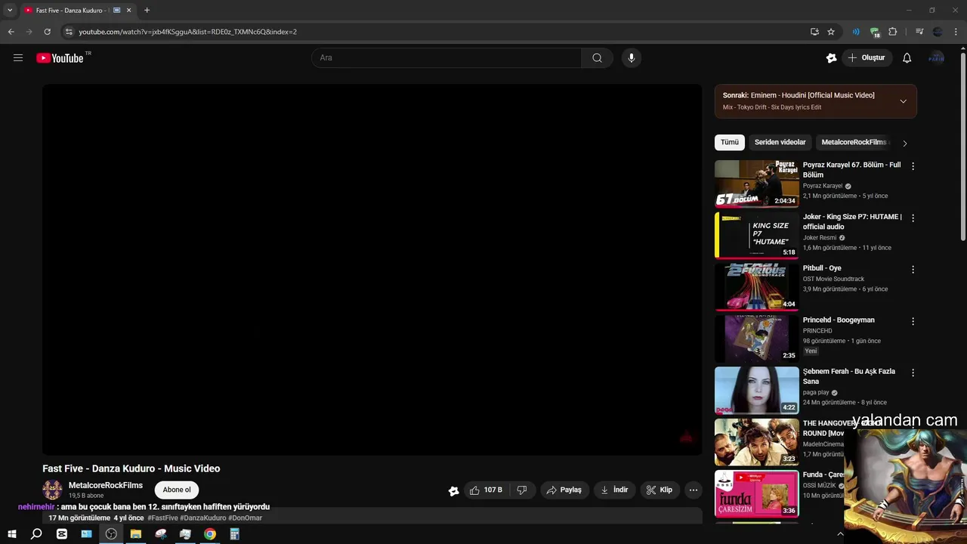The height and width of the screenshot is (544, 967).
Task: Open options for Princehd Boogeyman video
Action: tap(913, 321)
